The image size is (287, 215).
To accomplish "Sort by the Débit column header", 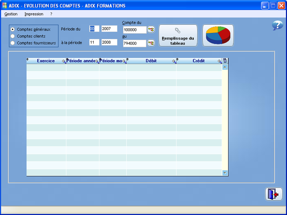I will [151, 61].
